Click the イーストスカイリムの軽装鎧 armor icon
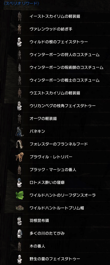The width and height of the screenshot is (110, 265). click(x=19, y=16)
